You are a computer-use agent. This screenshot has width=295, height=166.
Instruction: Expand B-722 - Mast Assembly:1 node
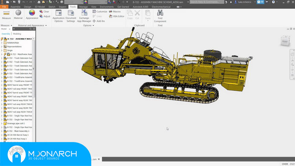coord(2,131)
